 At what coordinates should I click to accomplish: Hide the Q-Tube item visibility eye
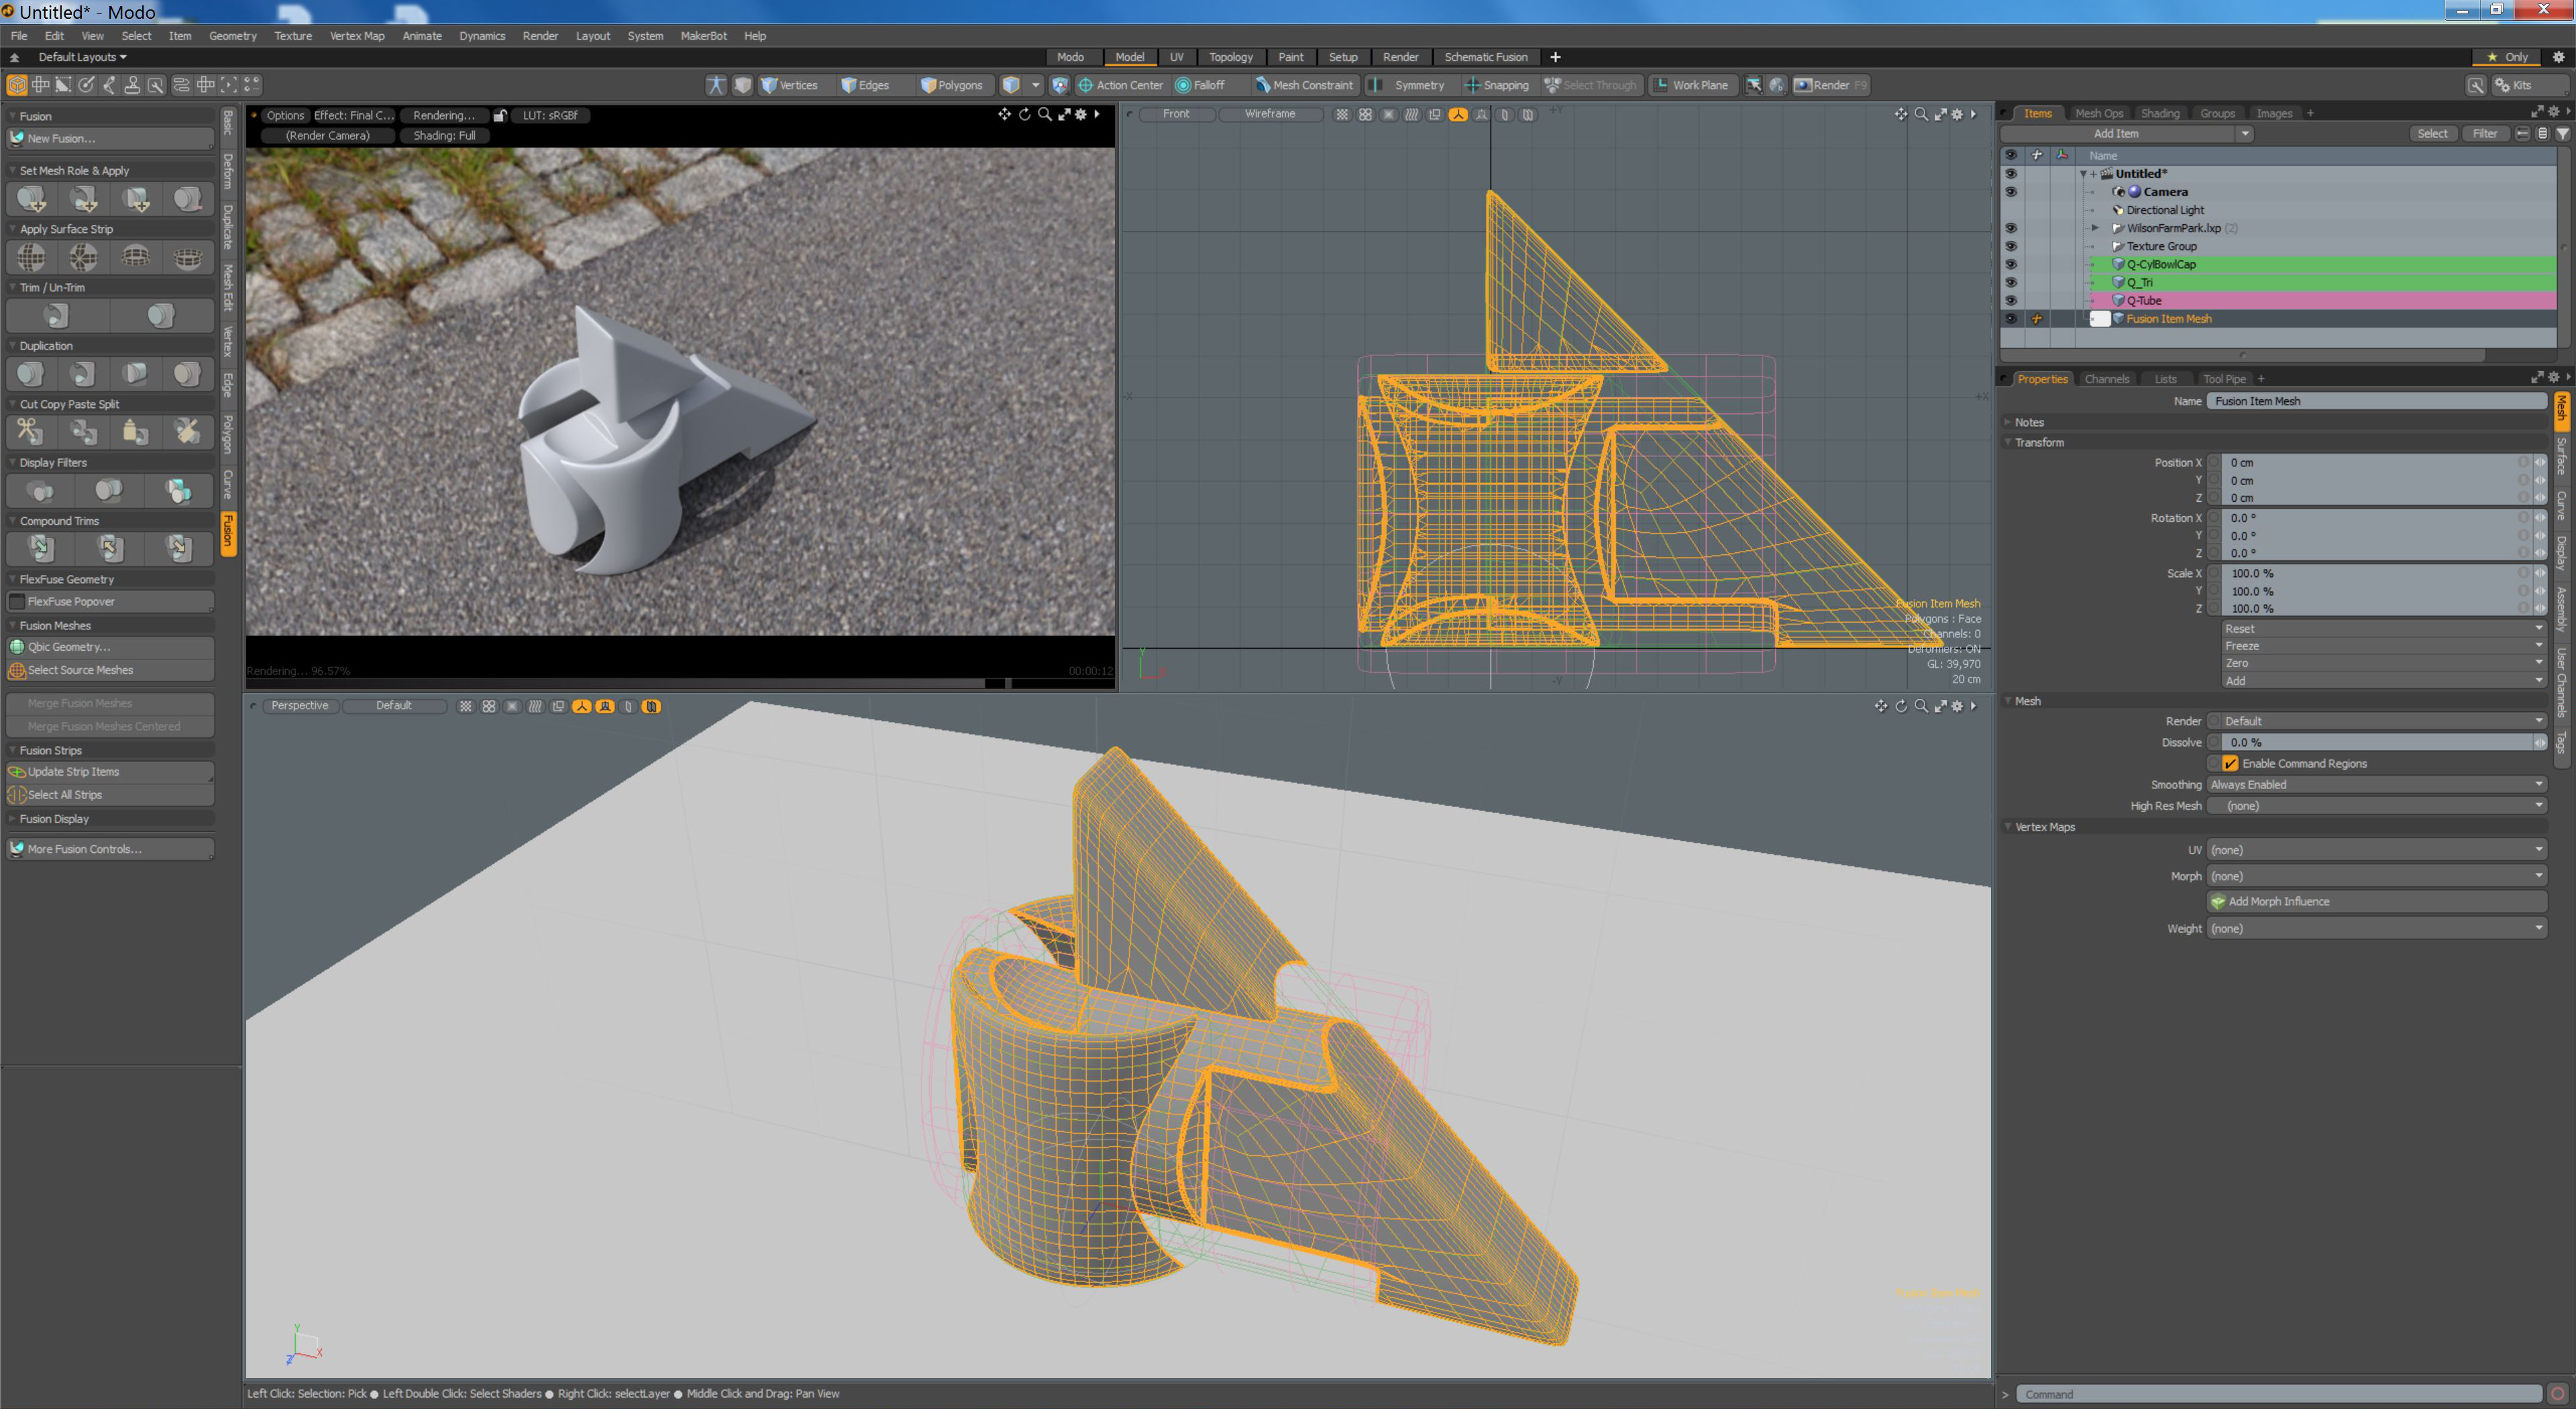point(2010,300)
